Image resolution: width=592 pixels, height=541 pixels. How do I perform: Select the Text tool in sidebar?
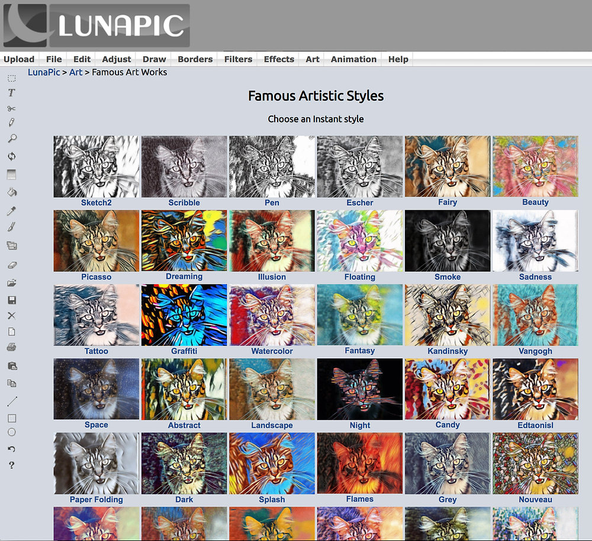pyautogui.click(x=11, y=93)
